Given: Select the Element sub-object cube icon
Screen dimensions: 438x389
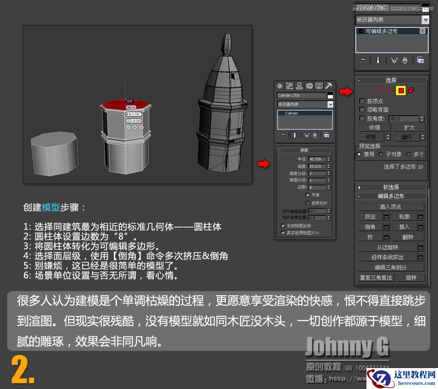Looking at the screenshot, I should [x=411, y=90].
